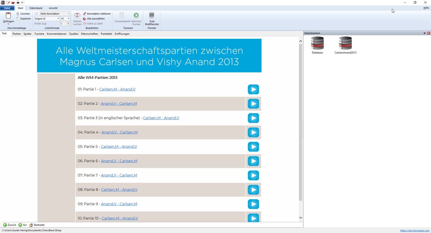
Task: Open the Datenbanken panel options arrow
Action: click(x=425, y=33)
